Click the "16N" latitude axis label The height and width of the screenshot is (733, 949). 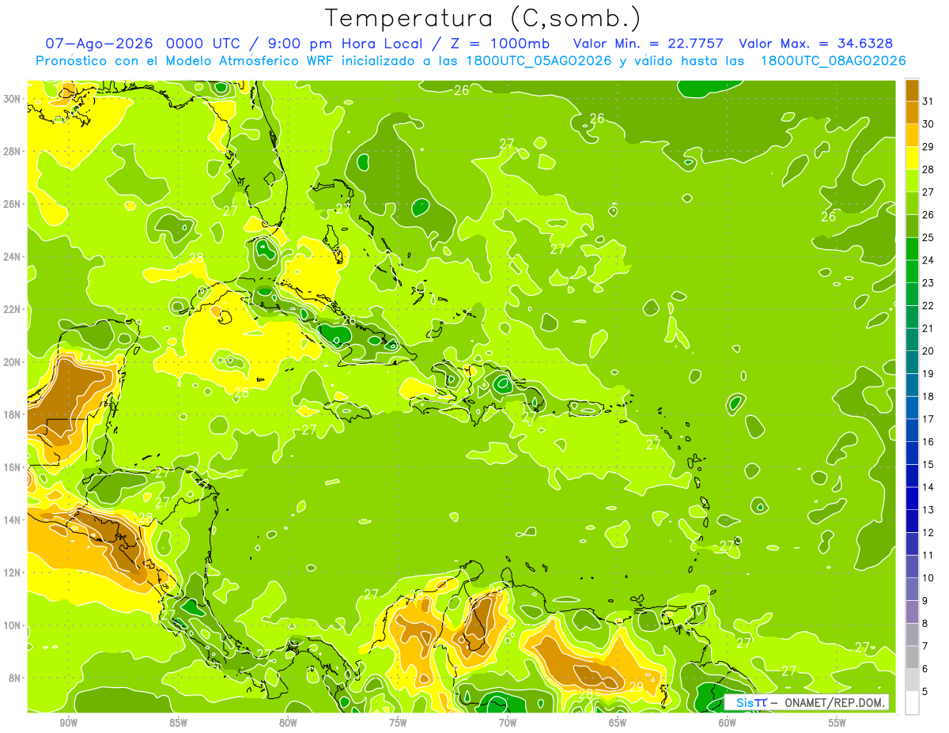[12, 467]
